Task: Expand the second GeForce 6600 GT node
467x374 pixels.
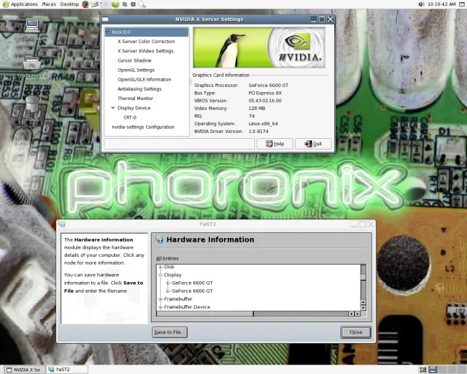Action: [x=168, y=291]
